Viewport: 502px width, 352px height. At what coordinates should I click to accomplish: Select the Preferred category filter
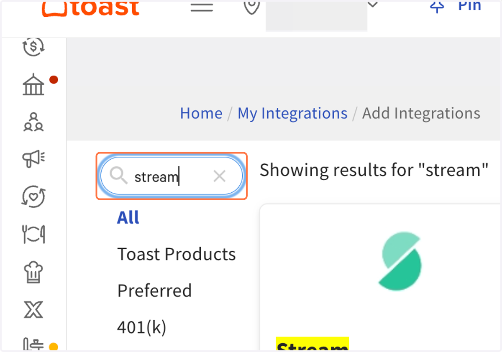(x=154, y=291)
